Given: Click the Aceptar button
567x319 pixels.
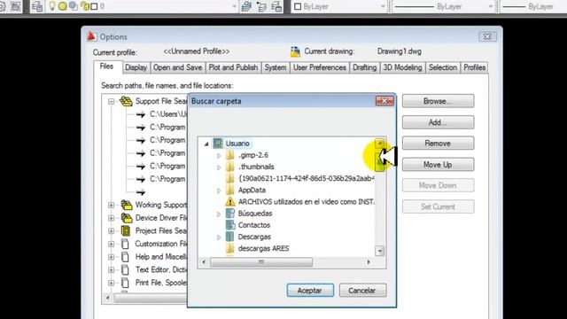Looking at the screenshot, I should pos(310,291).
